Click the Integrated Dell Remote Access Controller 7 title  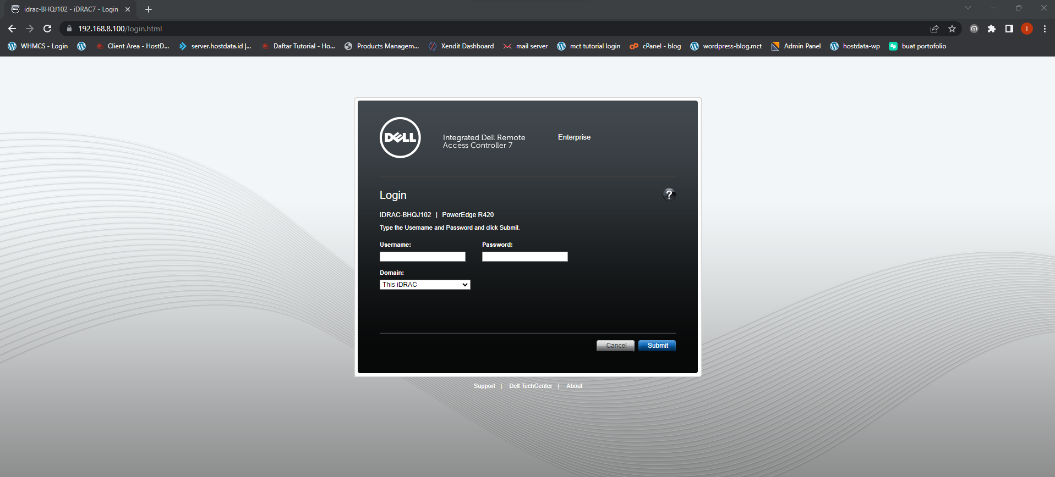pyautogui.click(x=484, y=141)
